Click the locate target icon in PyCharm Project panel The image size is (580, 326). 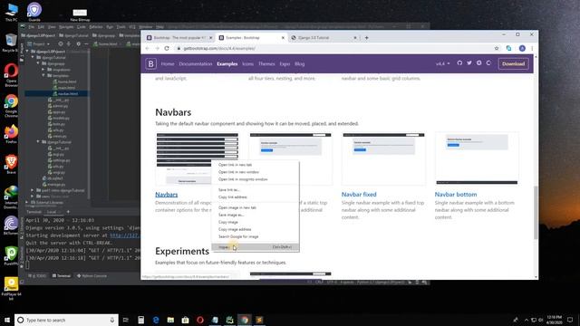pyautogui.click(x=61, y=43)
